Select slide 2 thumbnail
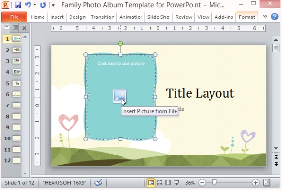The image size is (282, 190). pyautogui.click(x=17, y=50)
